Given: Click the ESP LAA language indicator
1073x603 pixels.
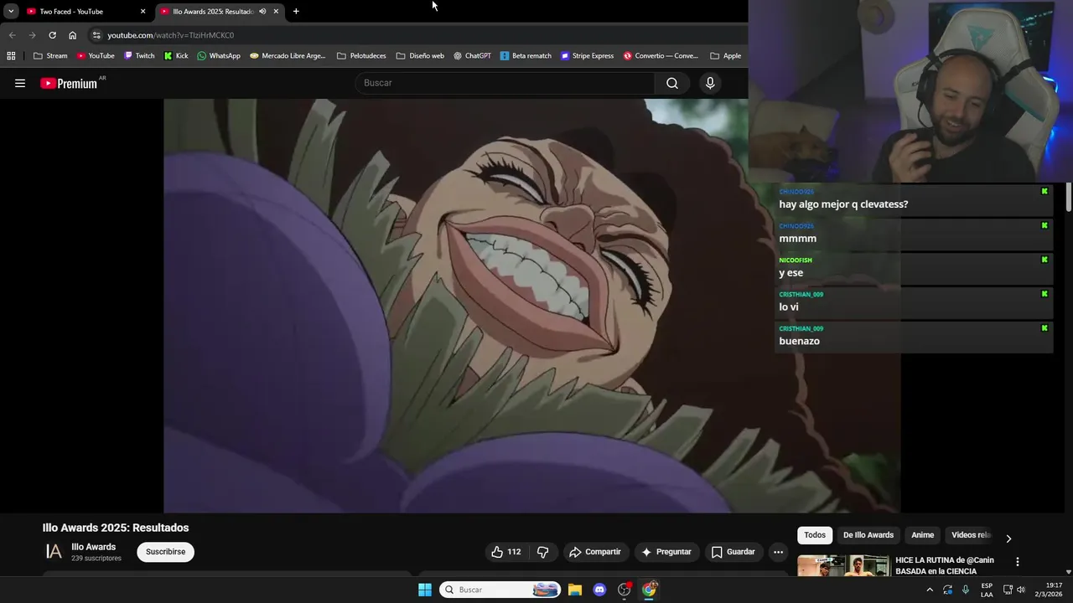Looking at the screenshot, I should [x=987, y=590].
